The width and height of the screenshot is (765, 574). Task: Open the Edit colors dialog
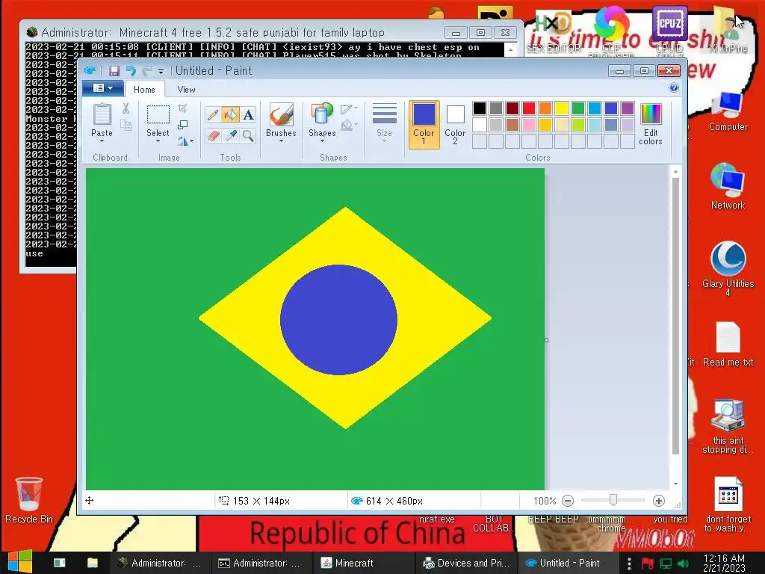pyautogui.click(x=651, y=124)
